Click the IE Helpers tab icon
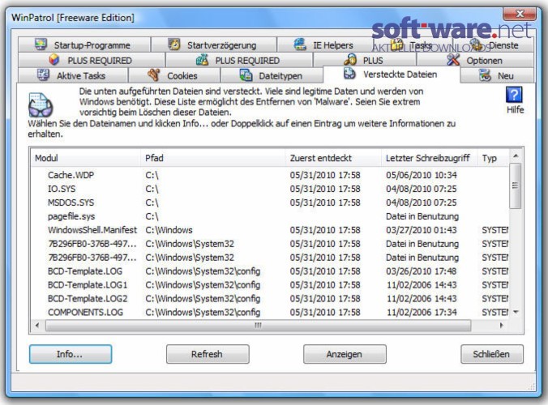 tap(300, 45)
